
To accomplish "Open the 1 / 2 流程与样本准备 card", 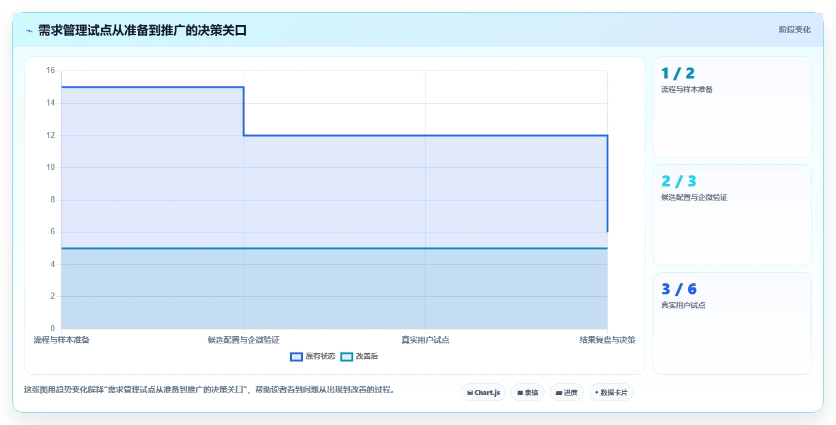I will [732, 107].
